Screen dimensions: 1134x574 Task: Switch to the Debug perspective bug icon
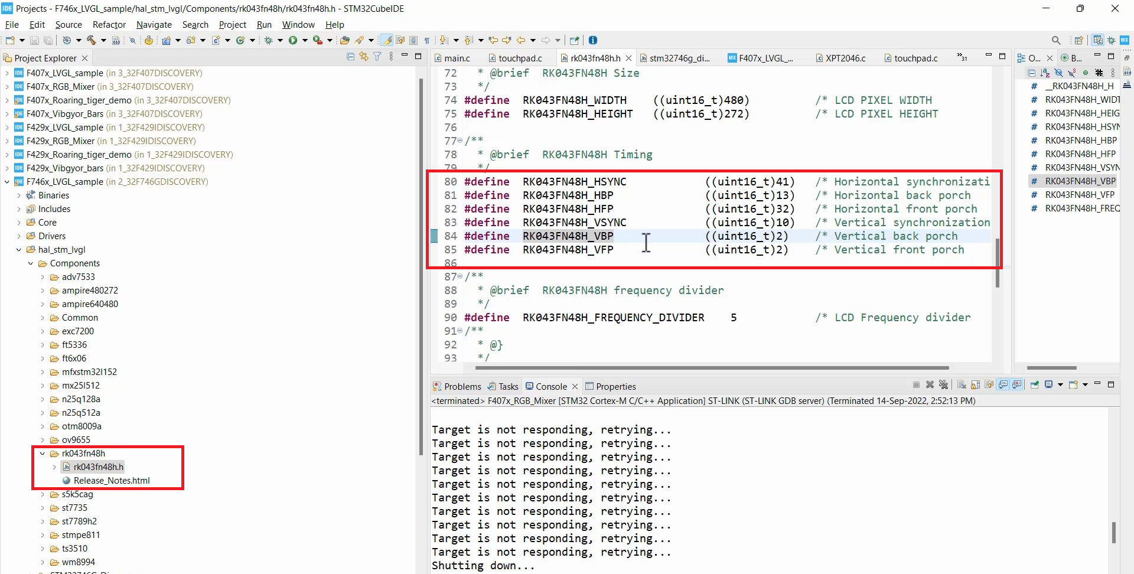1111,40
